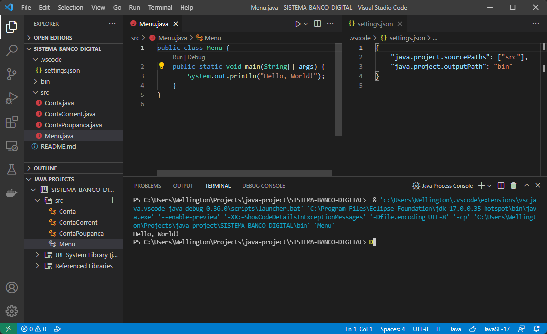This screenshot has width=547, height=334.
Task: Maximize the panel size with up chevron
Action: (x=526, y=185)
